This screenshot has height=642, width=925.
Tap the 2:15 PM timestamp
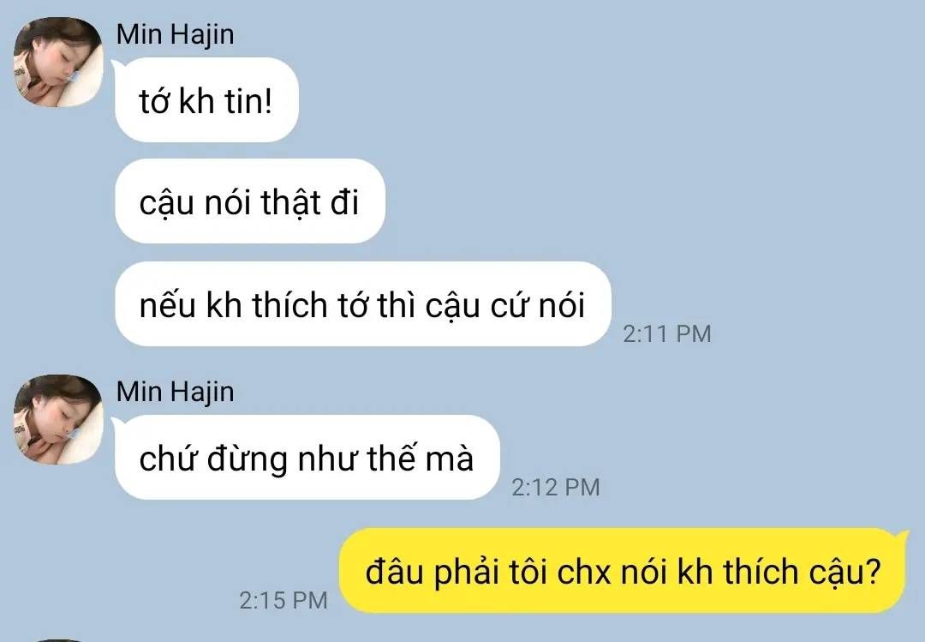[283, 601]
